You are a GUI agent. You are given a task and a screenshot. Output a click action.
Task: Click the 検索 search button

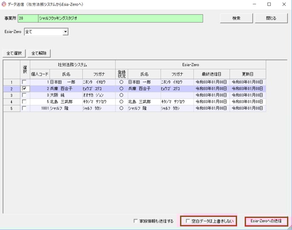[x=236, y=18]
